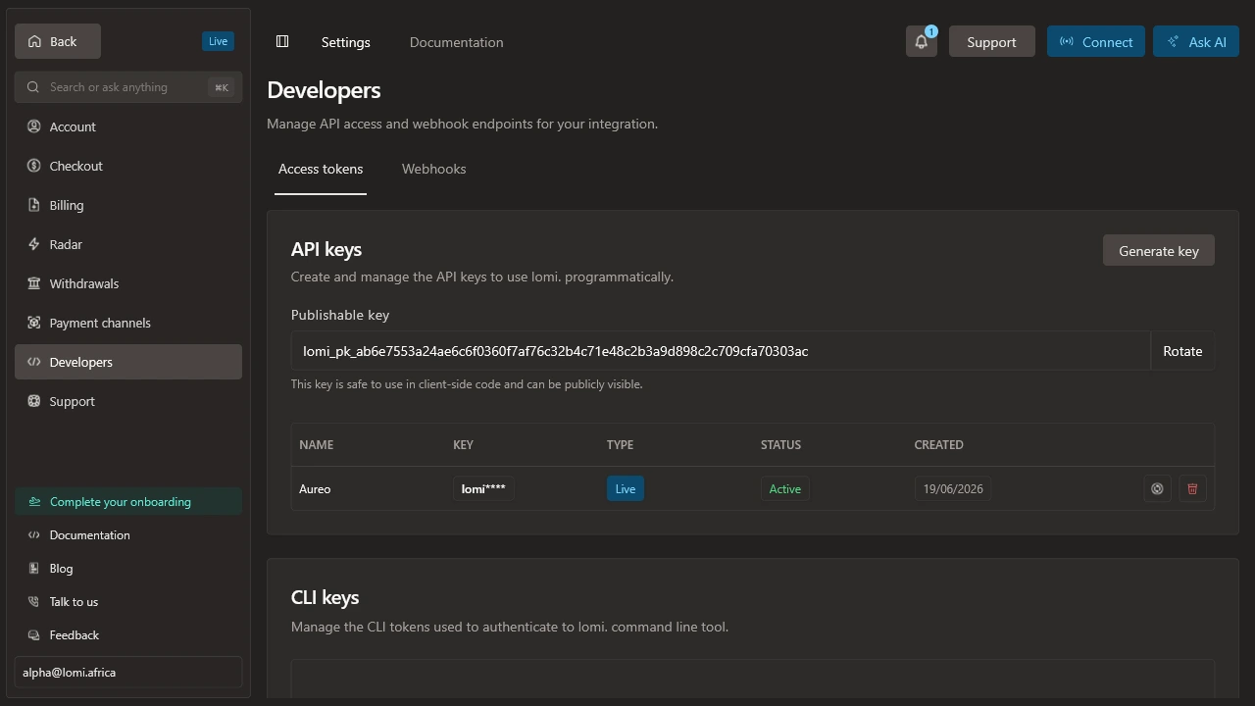Select the Access tokens tab
Screen dimensions: 1255x706
321,169
